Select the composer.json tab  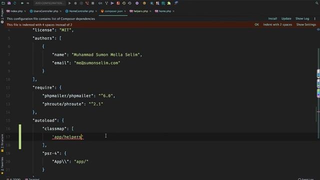[x=113, y=11]
